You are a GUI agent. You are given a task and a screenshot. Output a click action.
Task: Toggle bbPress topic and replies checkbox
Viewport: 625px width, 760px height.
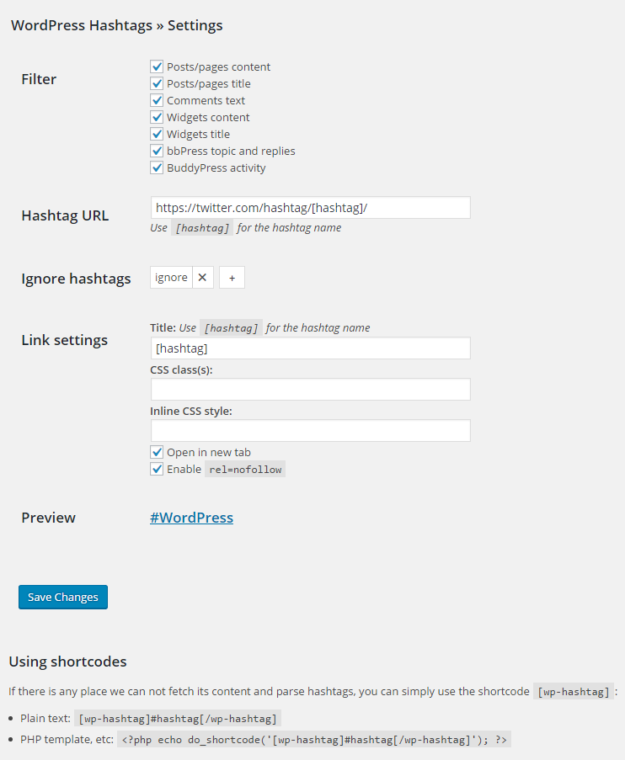[157, 151]
